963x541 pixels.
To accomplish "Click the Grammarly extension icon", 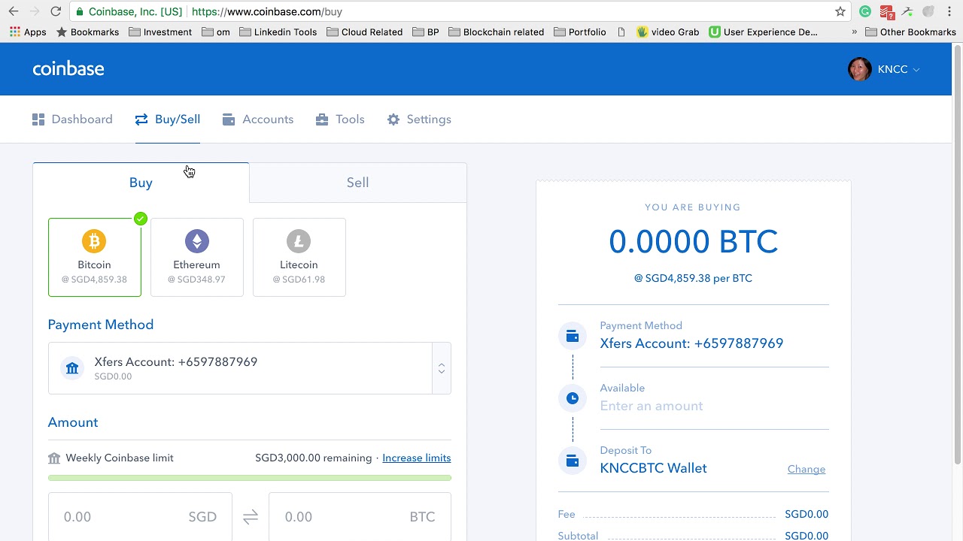I will coord(865,11).
